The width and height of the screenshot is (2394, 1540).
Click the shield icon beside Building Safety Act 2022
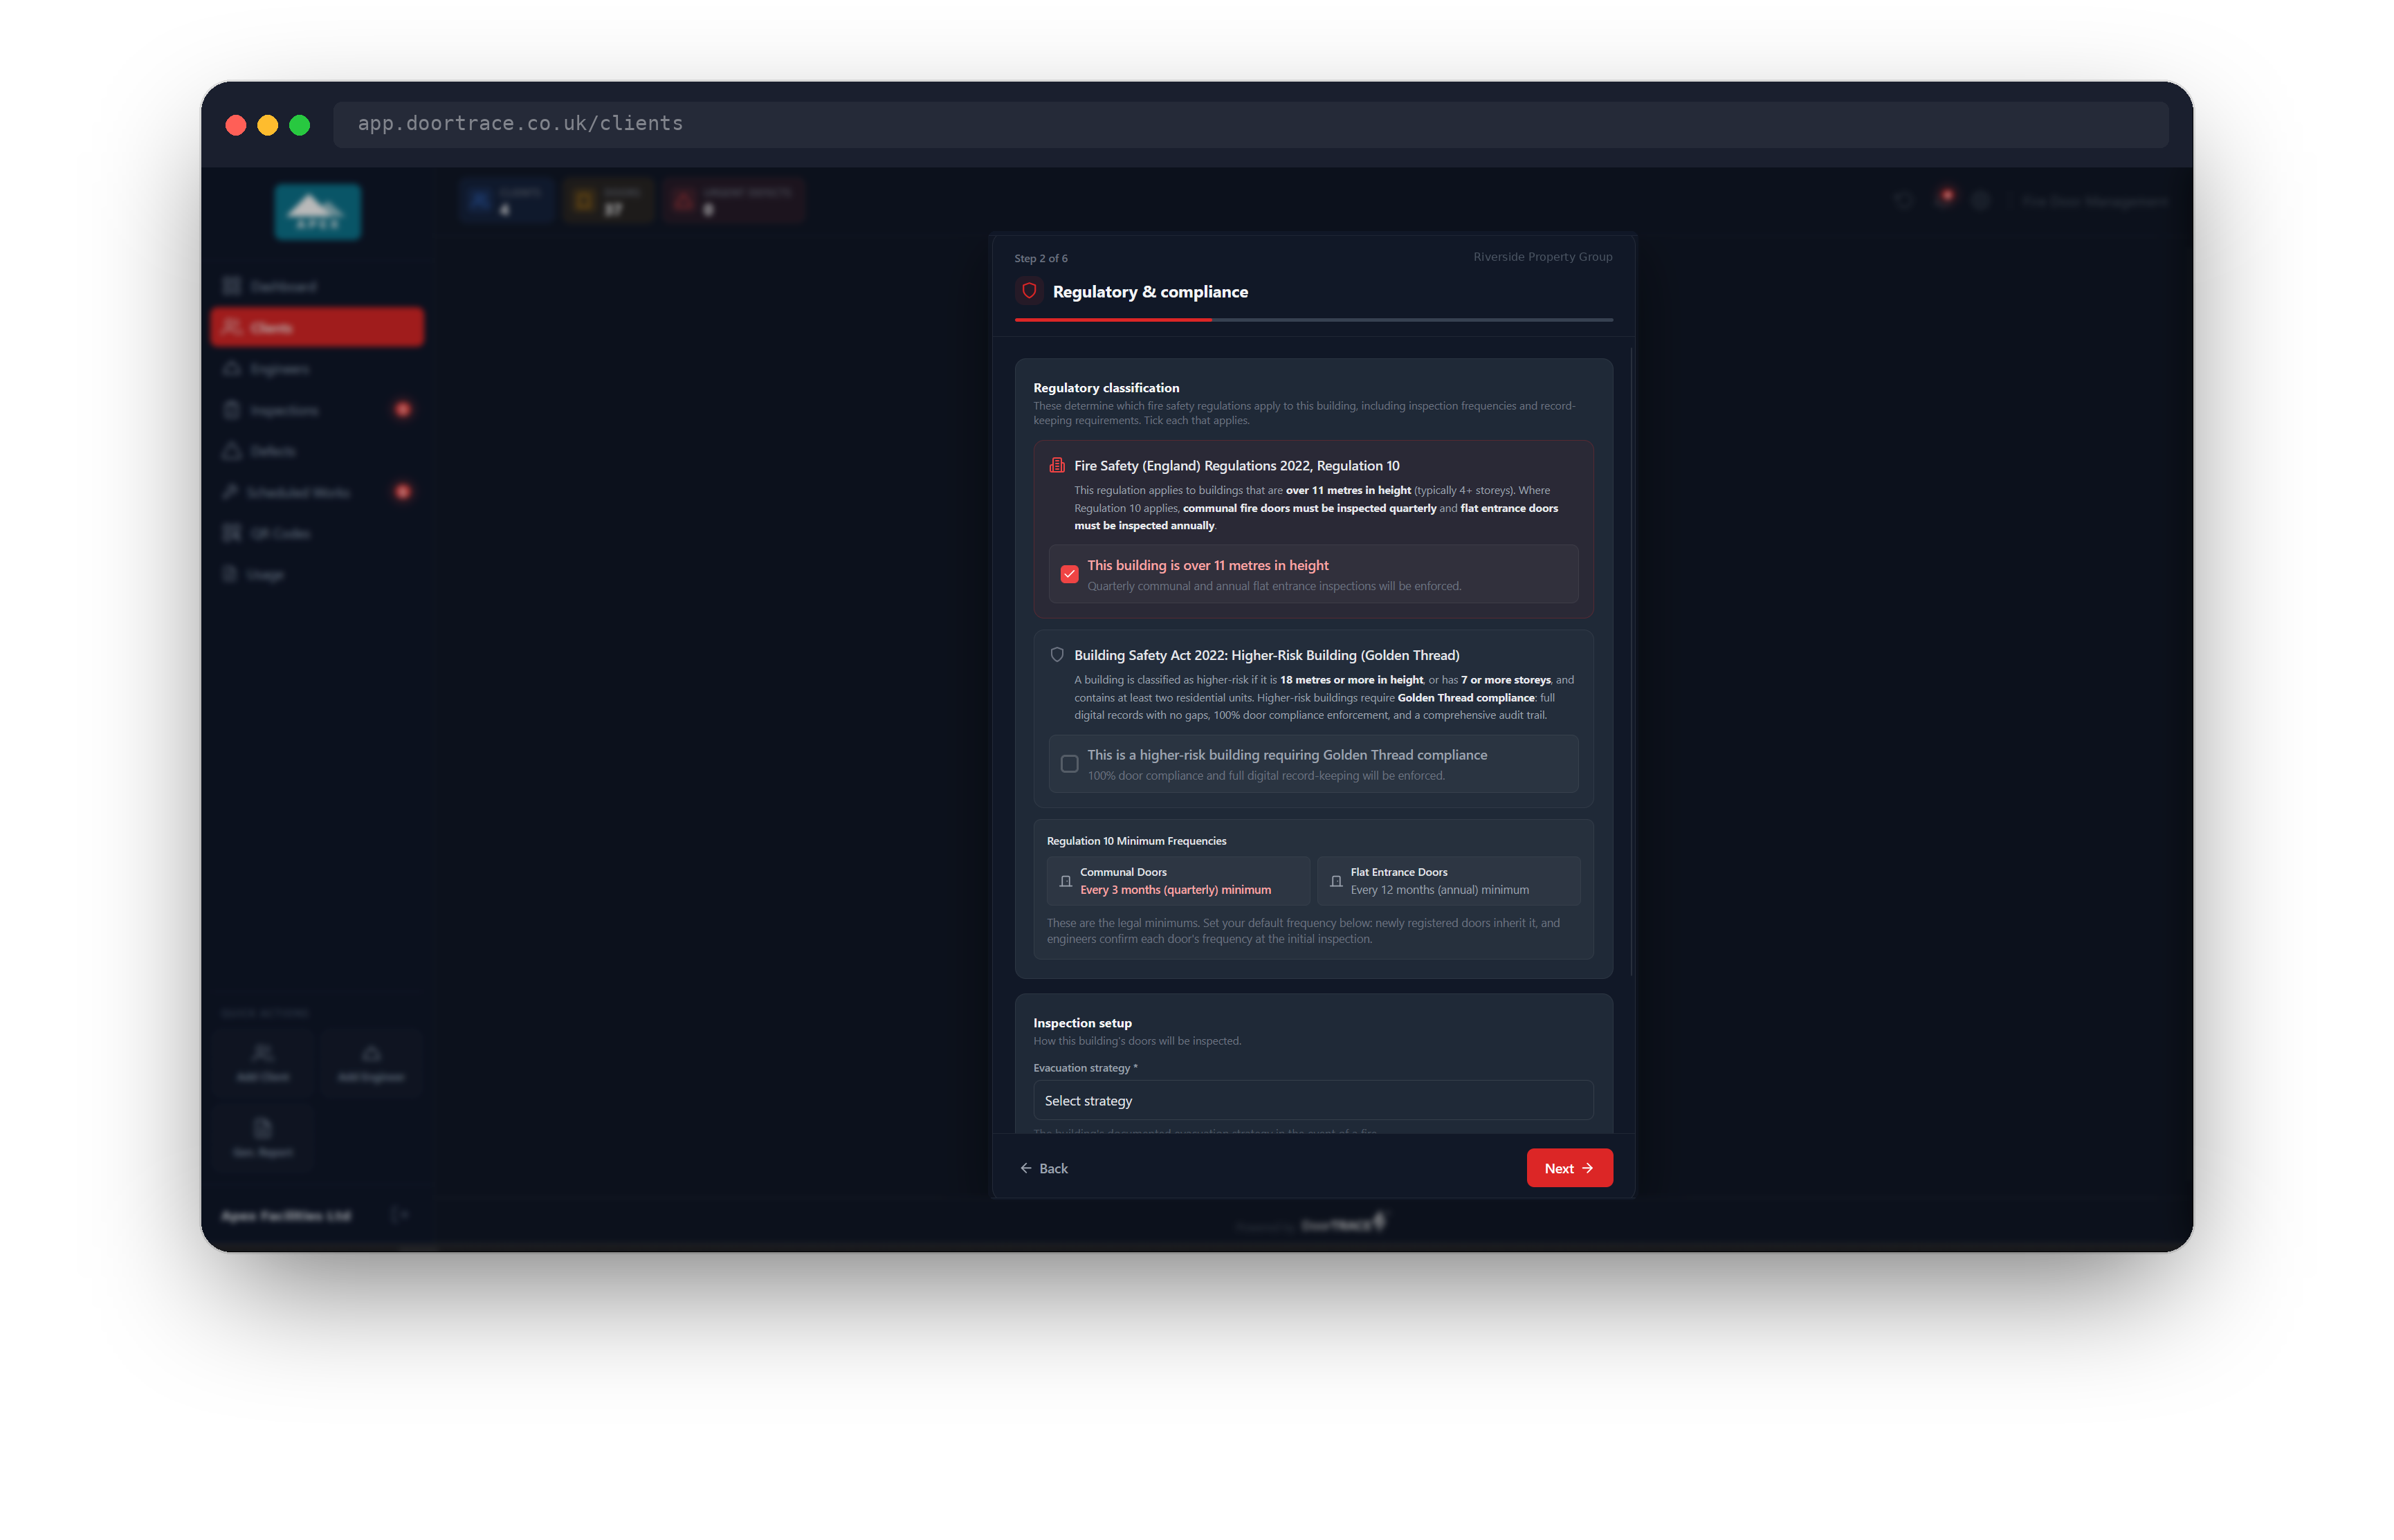click(x=1057, y=655)
